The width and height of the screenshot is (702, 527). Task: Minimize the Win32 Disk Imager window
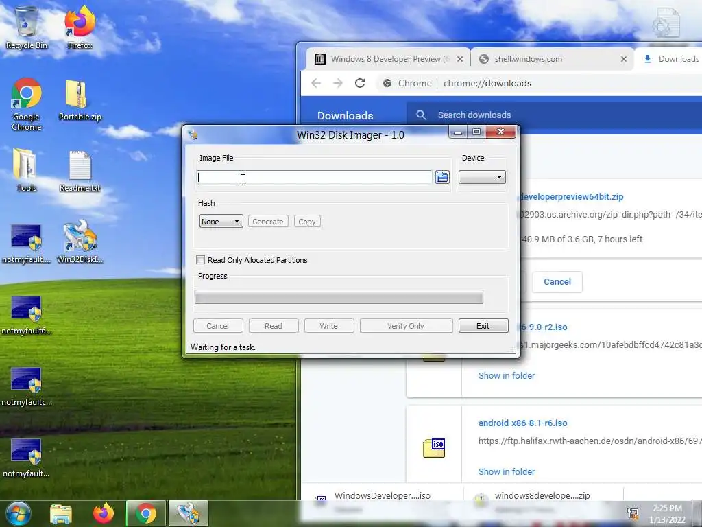click(x=457, y=132)
